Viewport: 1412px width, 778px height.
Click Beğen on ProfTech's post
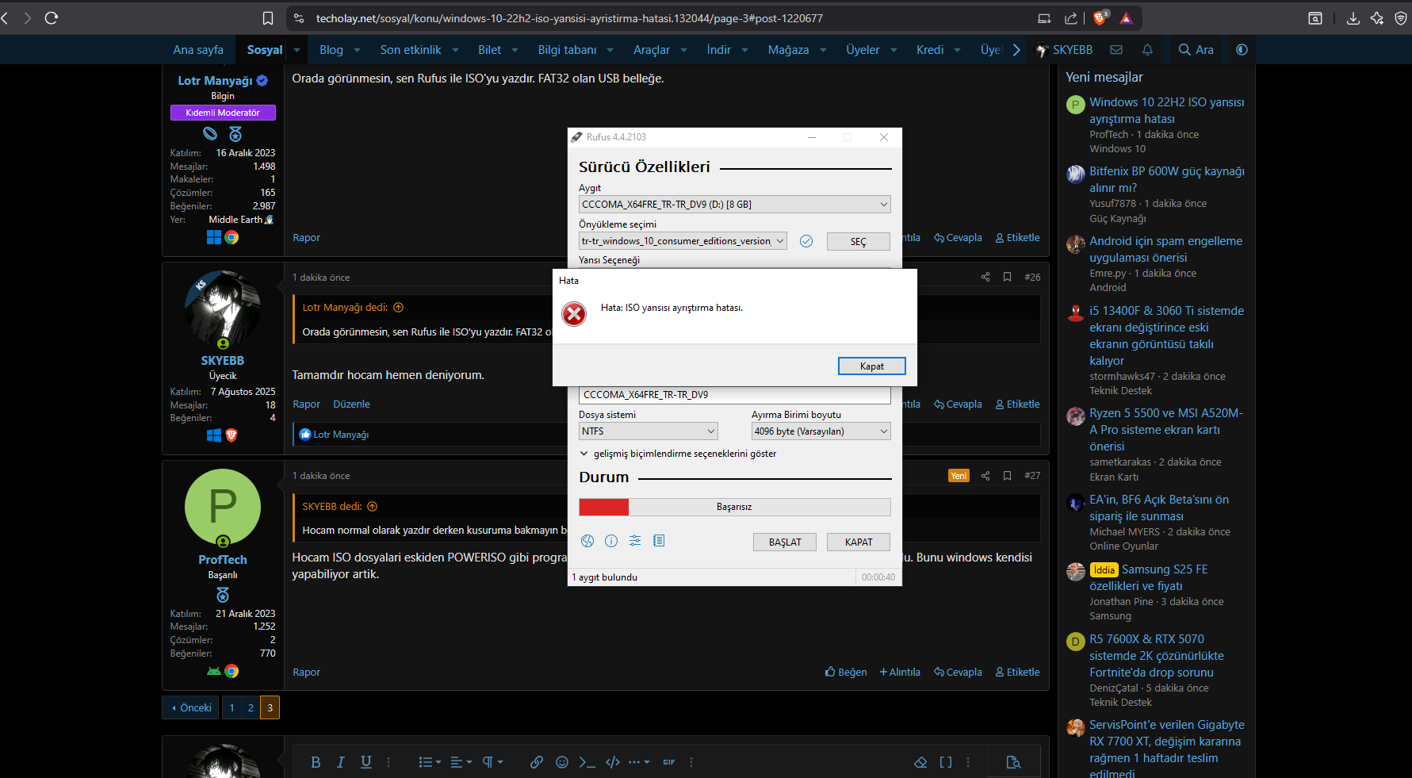tap(846, 672)
